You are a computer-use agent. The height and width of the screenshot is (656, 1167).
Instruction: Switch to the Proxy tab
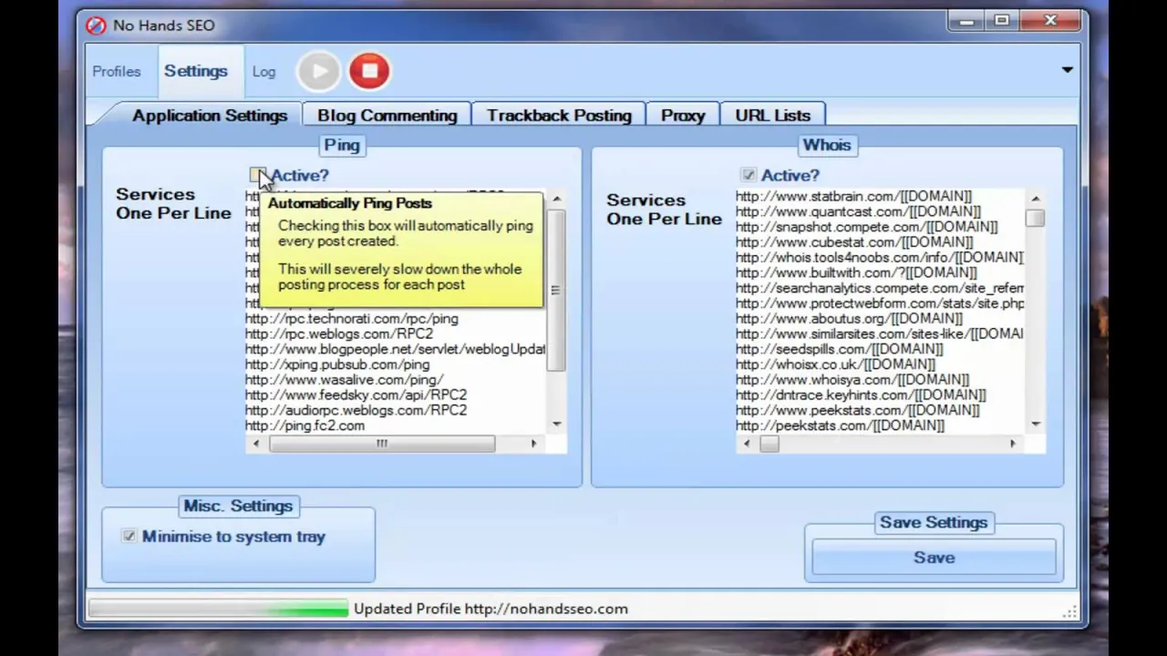point(683,116)
